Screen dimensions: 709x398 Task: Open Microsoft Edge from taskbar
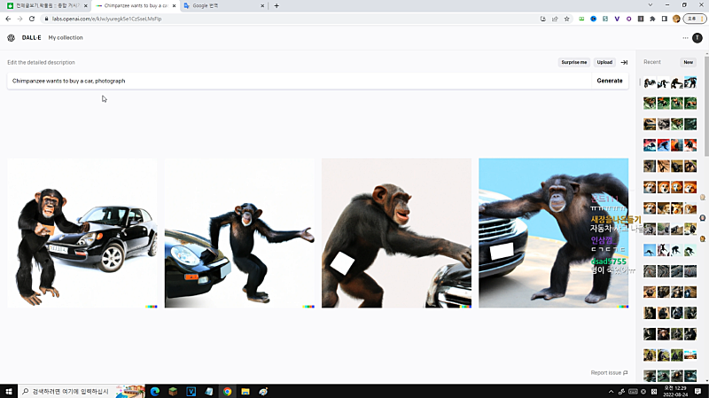[154, 391]
